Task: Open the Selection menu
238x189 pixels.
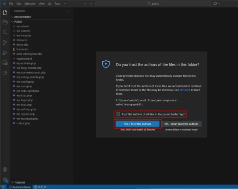Action: pos(30,3)
